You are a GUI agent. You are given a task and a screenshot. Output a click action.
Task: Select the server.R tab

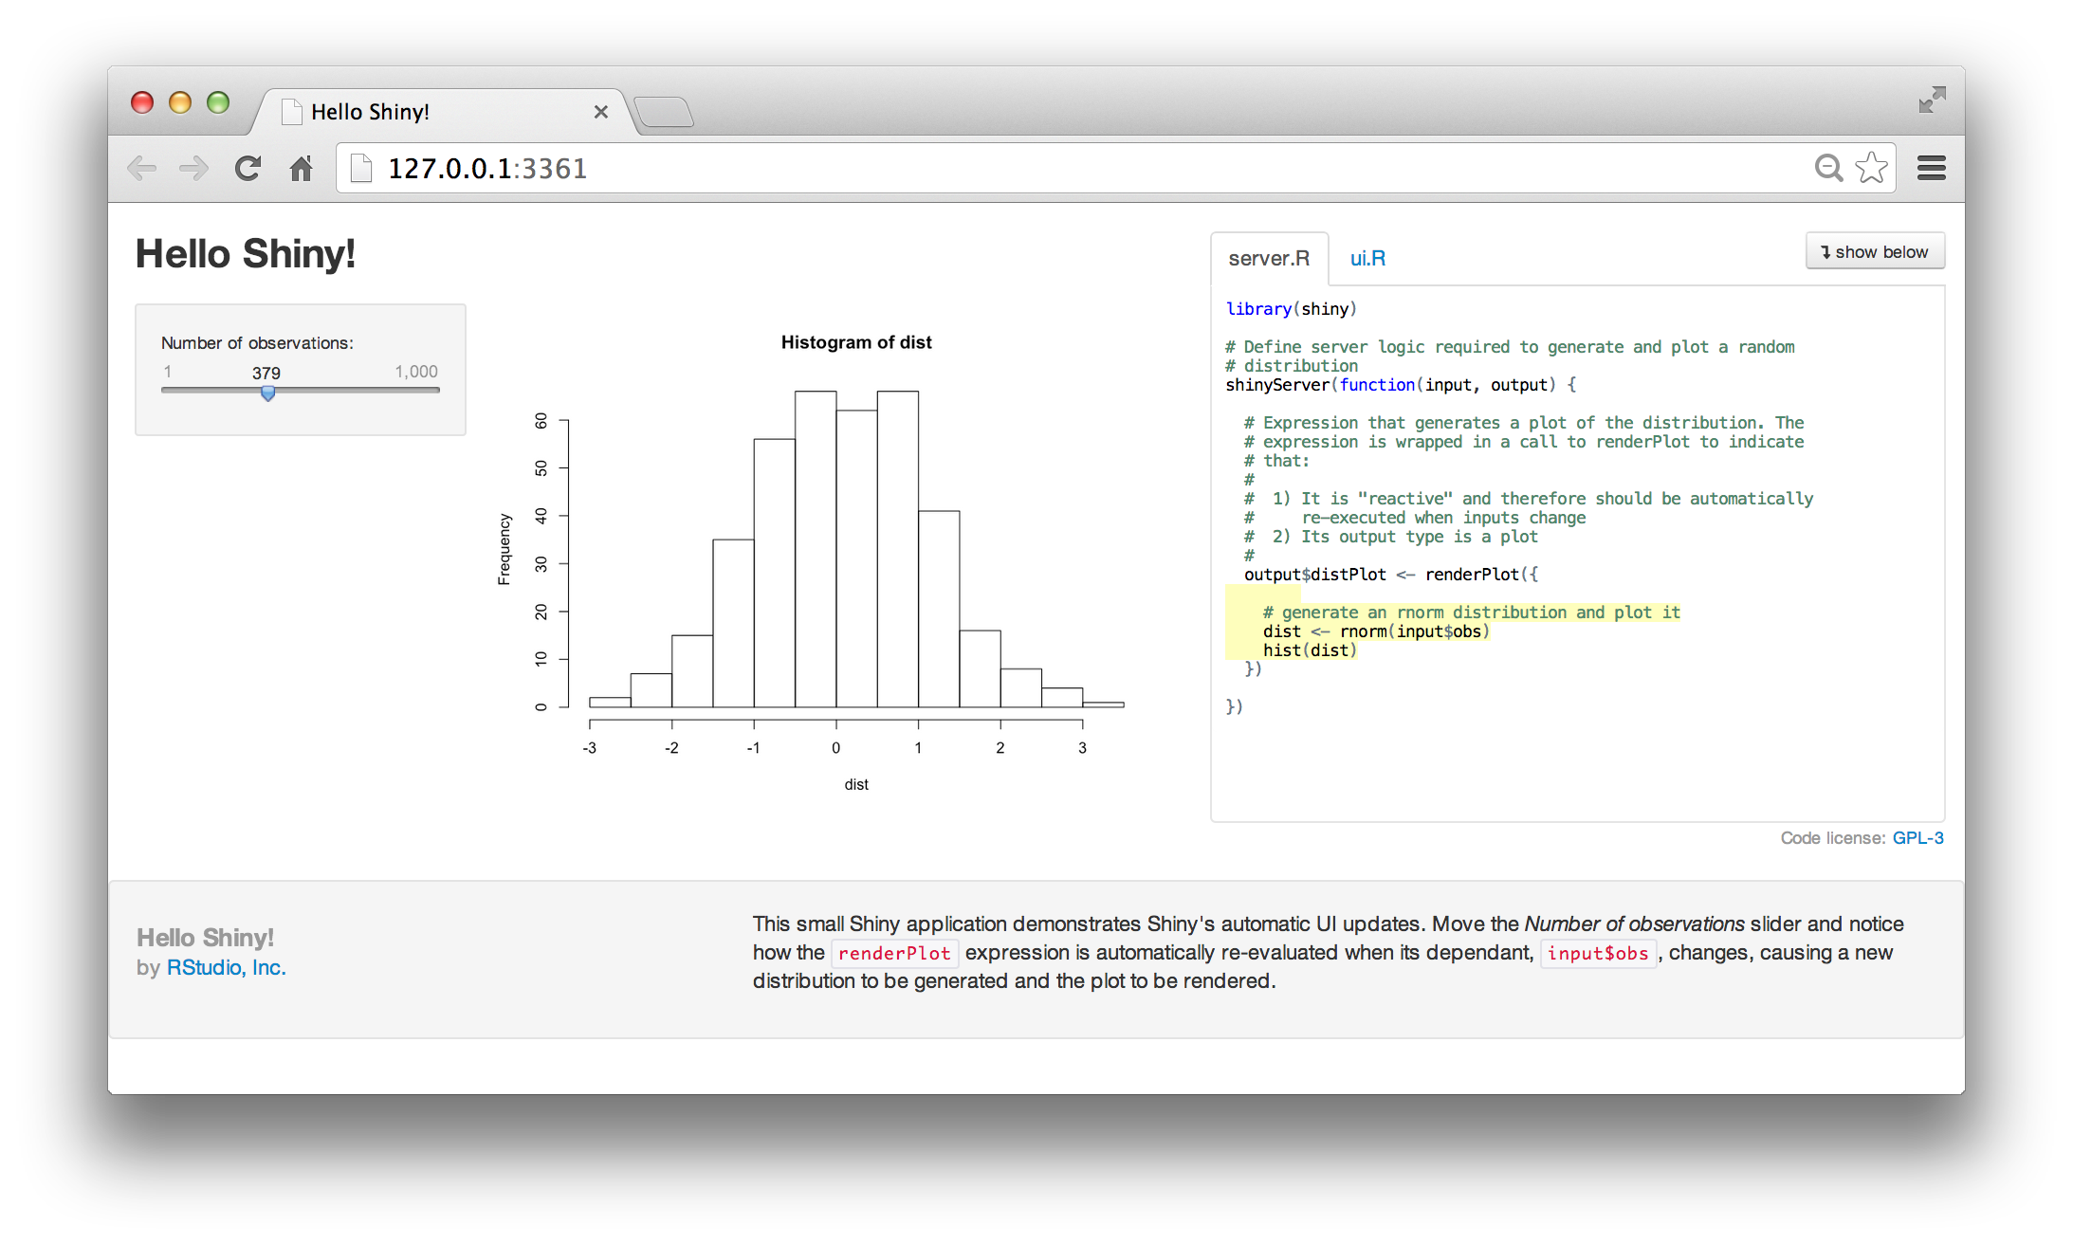click(1270, 257)
